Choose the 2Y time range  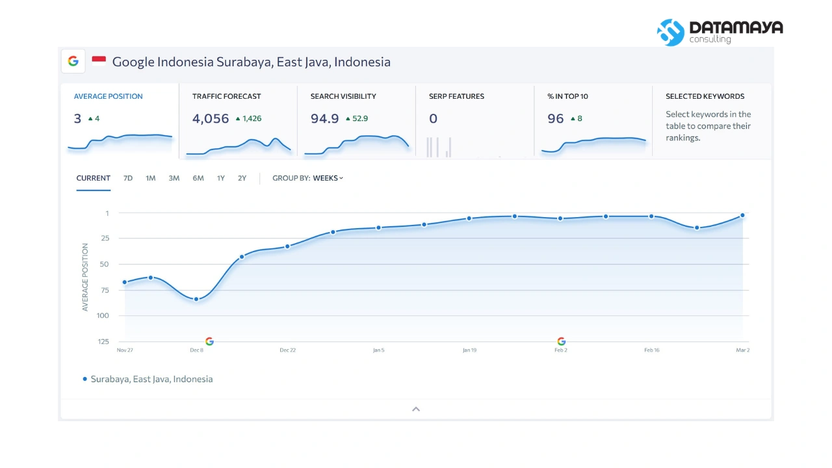coord(242,178)
